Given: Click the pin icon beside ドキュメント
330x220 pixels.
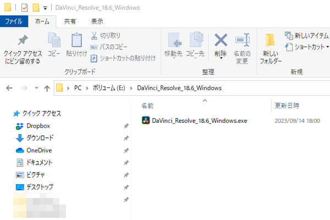Looking at the screenshot, I should [x=126, y=163].
